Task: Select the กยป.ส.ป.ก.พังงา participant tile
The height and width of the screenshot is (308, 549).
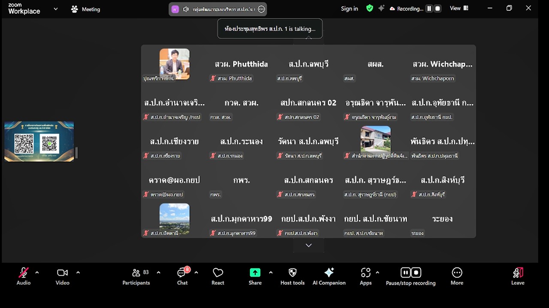Action: tap(308, 219)
